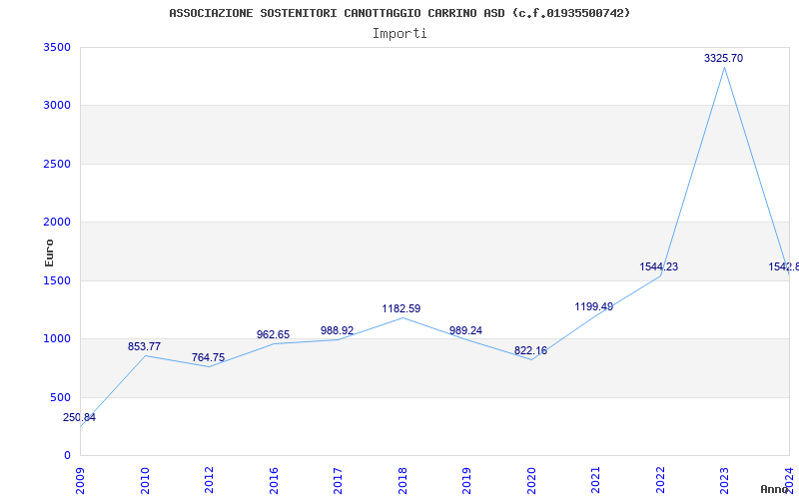Click the 2022 x-axis year label
Viewport: 799px width, 499px height.
(660, 481)
